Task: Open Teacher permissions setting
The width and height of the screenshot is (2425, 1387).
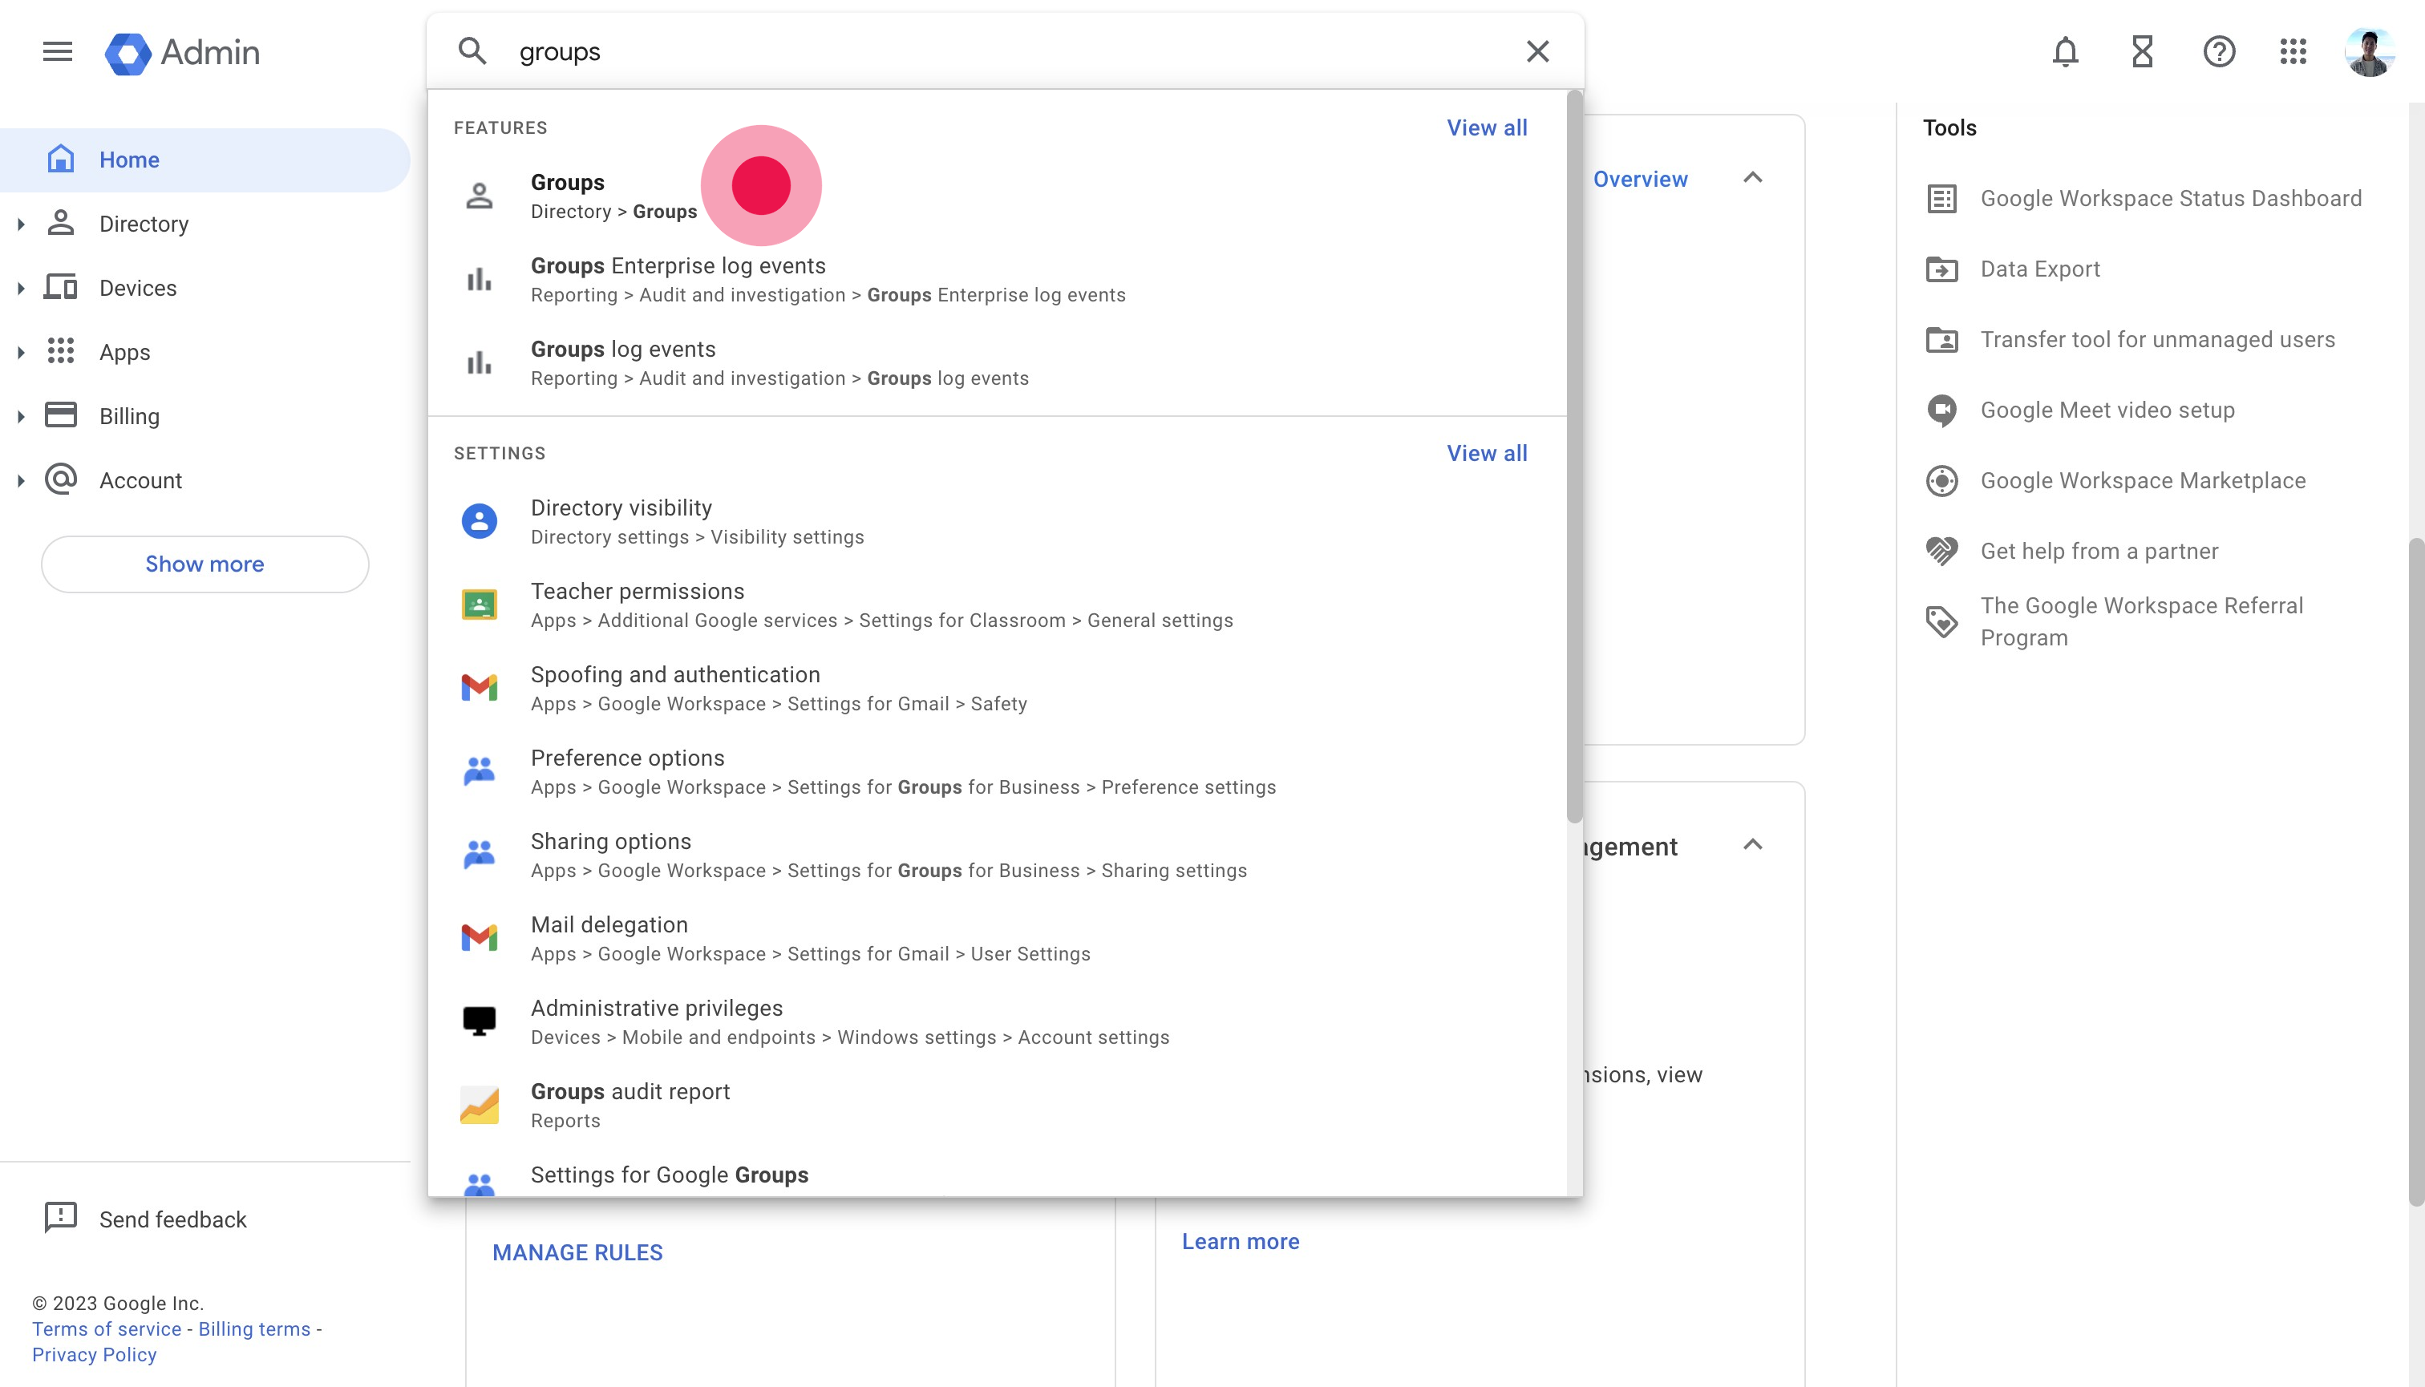Action: (997, 605)
